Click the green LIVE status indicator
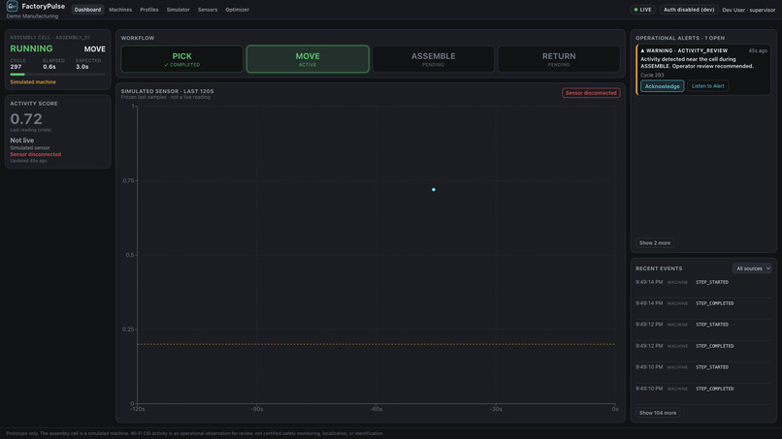This screenshot has height=439, width=782. [642, 10]
